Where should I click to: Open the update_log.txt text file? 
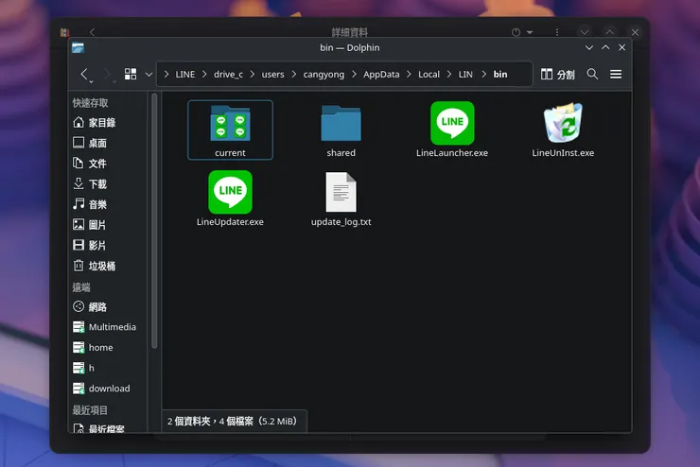point(341,193)
